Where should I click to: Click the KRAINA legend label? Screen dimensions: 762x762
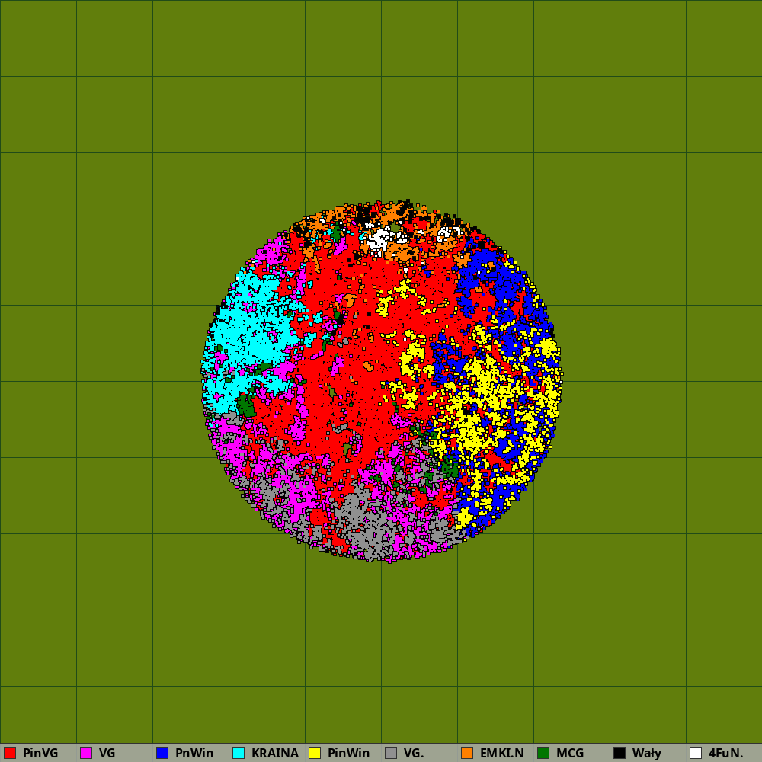pyautogui.click(x=274, y=753)
